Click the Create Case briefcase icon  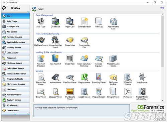(55, 21)
